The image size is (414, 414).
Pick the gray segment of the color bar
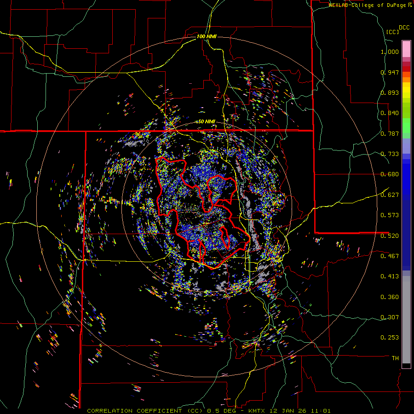point(406,320)
